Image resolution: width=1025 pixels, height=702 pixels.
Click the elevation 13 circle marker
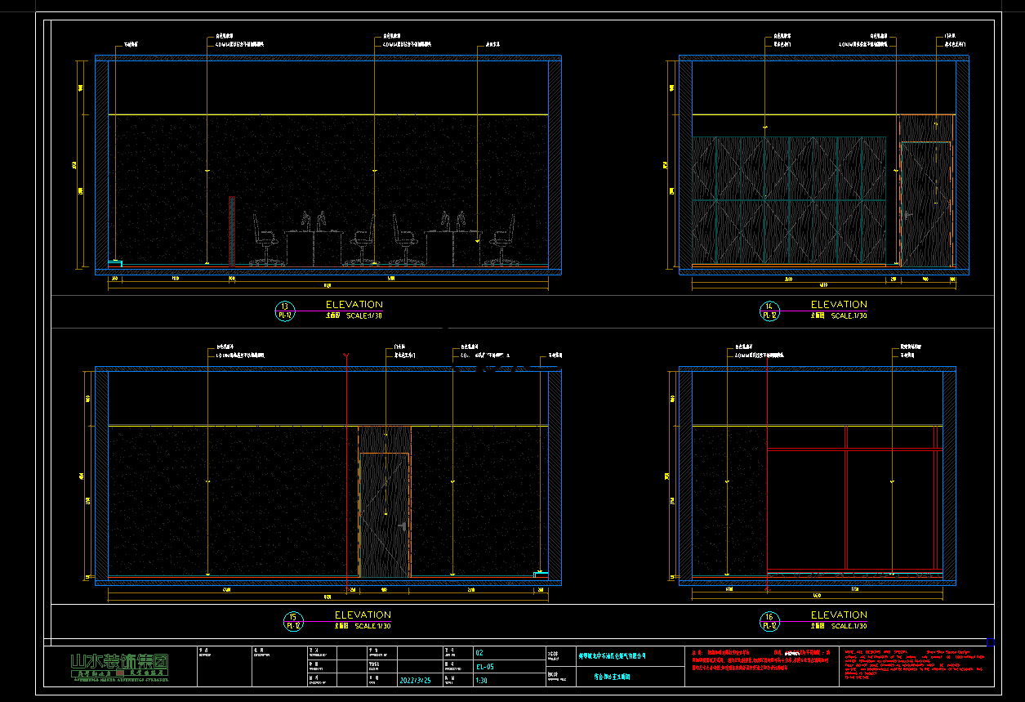[285, 311]
